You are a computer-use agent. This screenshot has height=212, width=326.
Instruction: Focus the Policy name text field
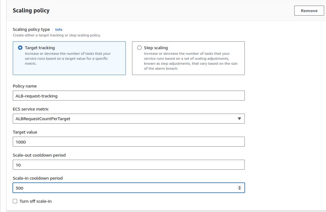(x=128, y=96)
